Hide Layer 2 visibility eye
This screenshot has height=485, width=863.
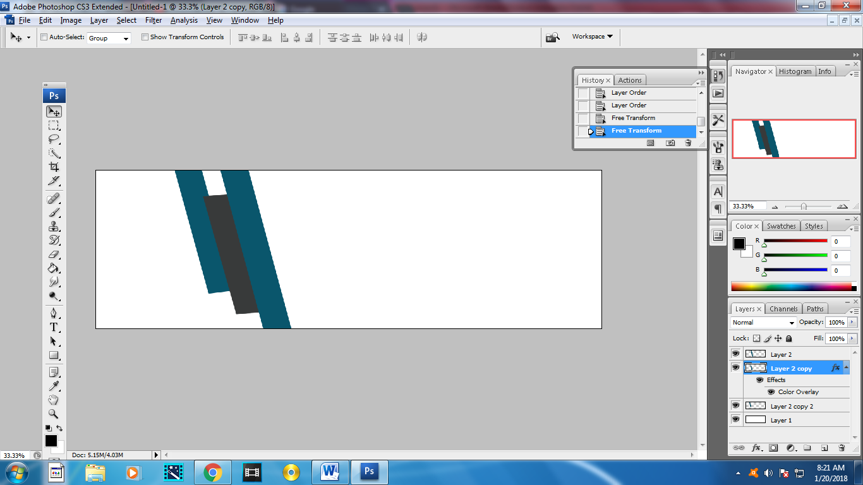click(735, 354)
